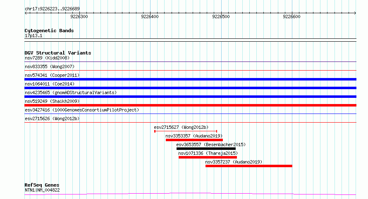Screen dimensions: 368x199
Task: Click the blue bar under nsv4235465
Action: click(190, 97)
